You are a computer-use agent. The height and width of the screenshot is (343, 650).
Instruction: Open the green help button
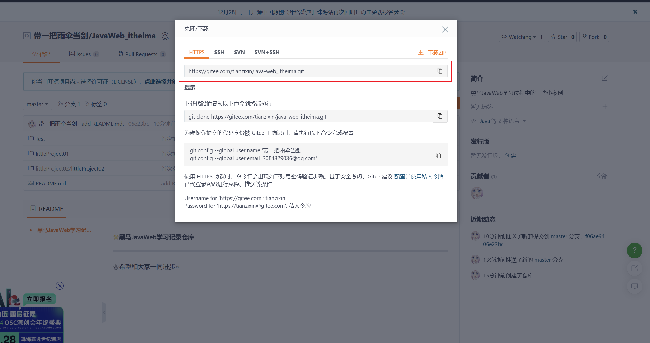(635, 250)
